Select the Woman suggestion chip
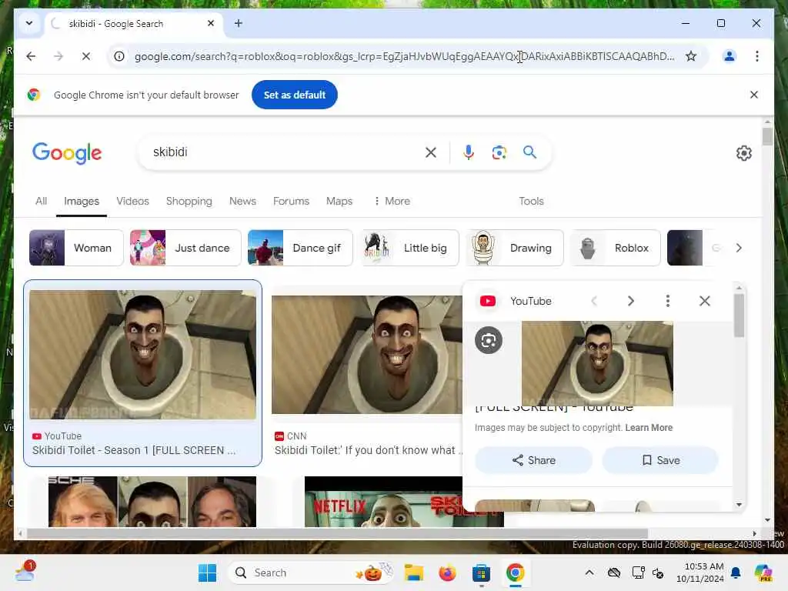 coord(76,248)
